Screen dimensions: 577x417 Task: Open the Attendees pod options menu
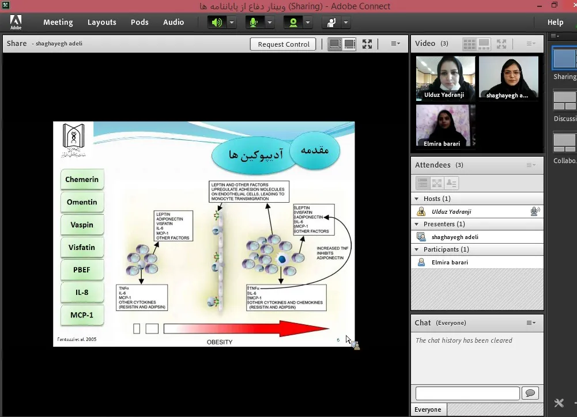(531, 165)
